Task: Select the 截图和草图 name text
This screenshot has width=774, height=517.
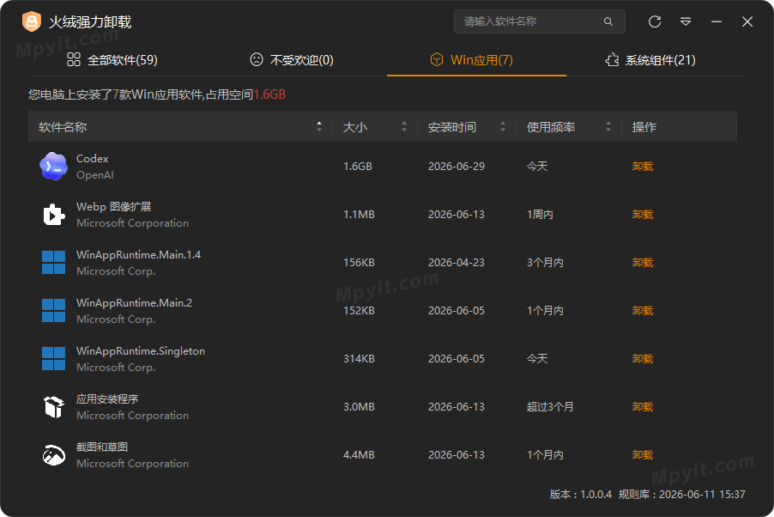Action: (102, 447)
